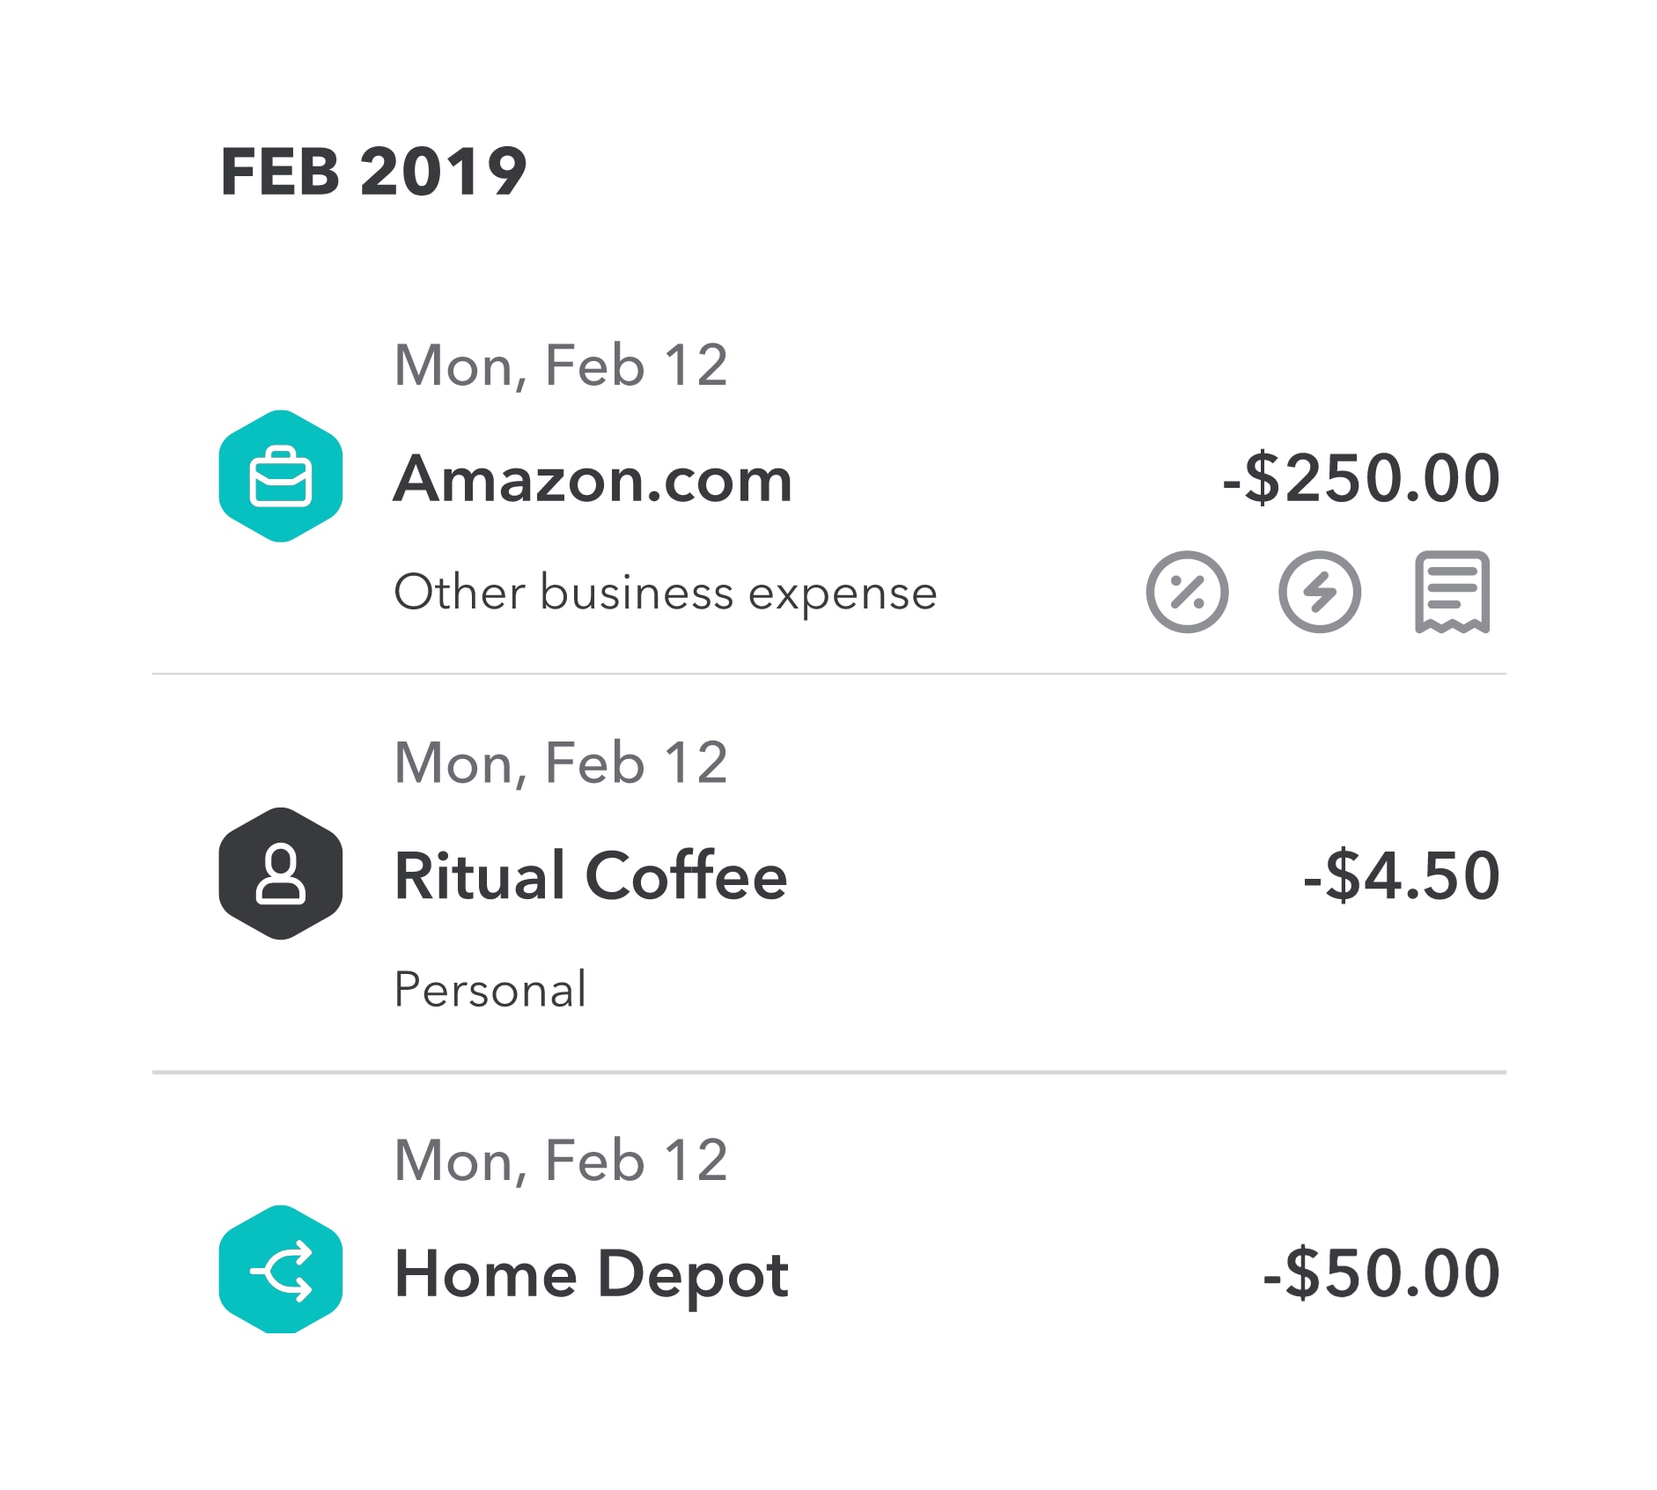1657x1490 pixels.
Task: Click the dark personal profile hexagon icon
Action: point(280,874)
